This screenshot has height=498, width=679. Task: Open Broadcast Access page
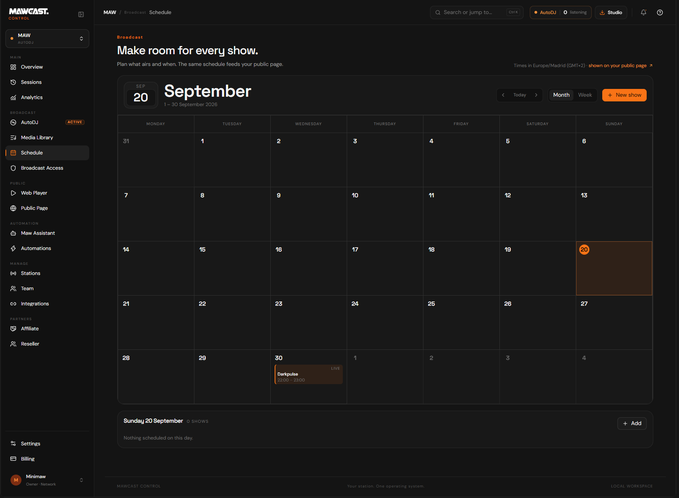pyautogui.click(x=47, y=168)
